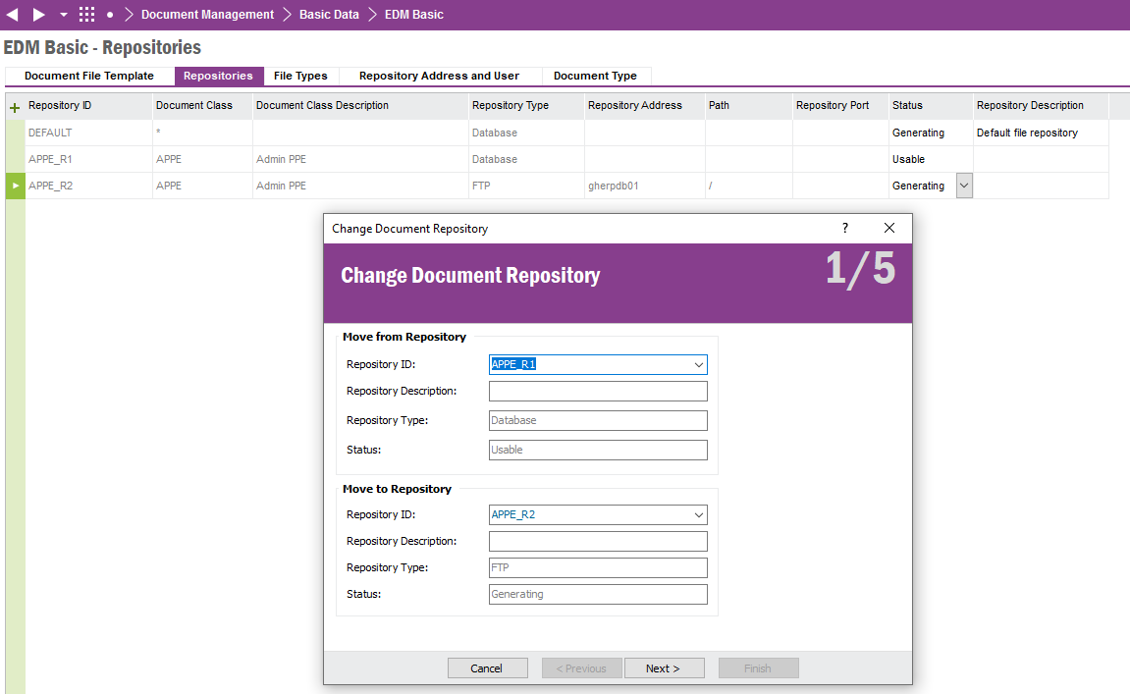Open Move from Repository ID dropdown
This screenshot has width=1130, height=694.
tap(698, 364)
